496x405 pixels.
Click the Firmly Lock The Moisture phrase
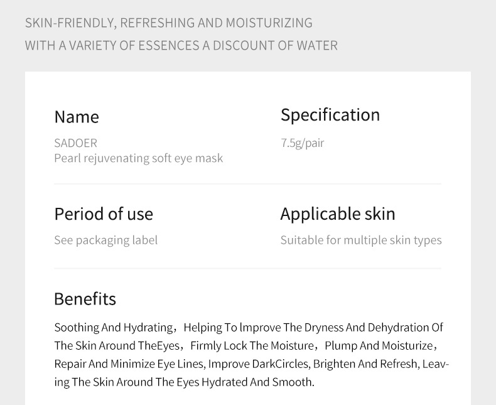[x=252, y=345]
